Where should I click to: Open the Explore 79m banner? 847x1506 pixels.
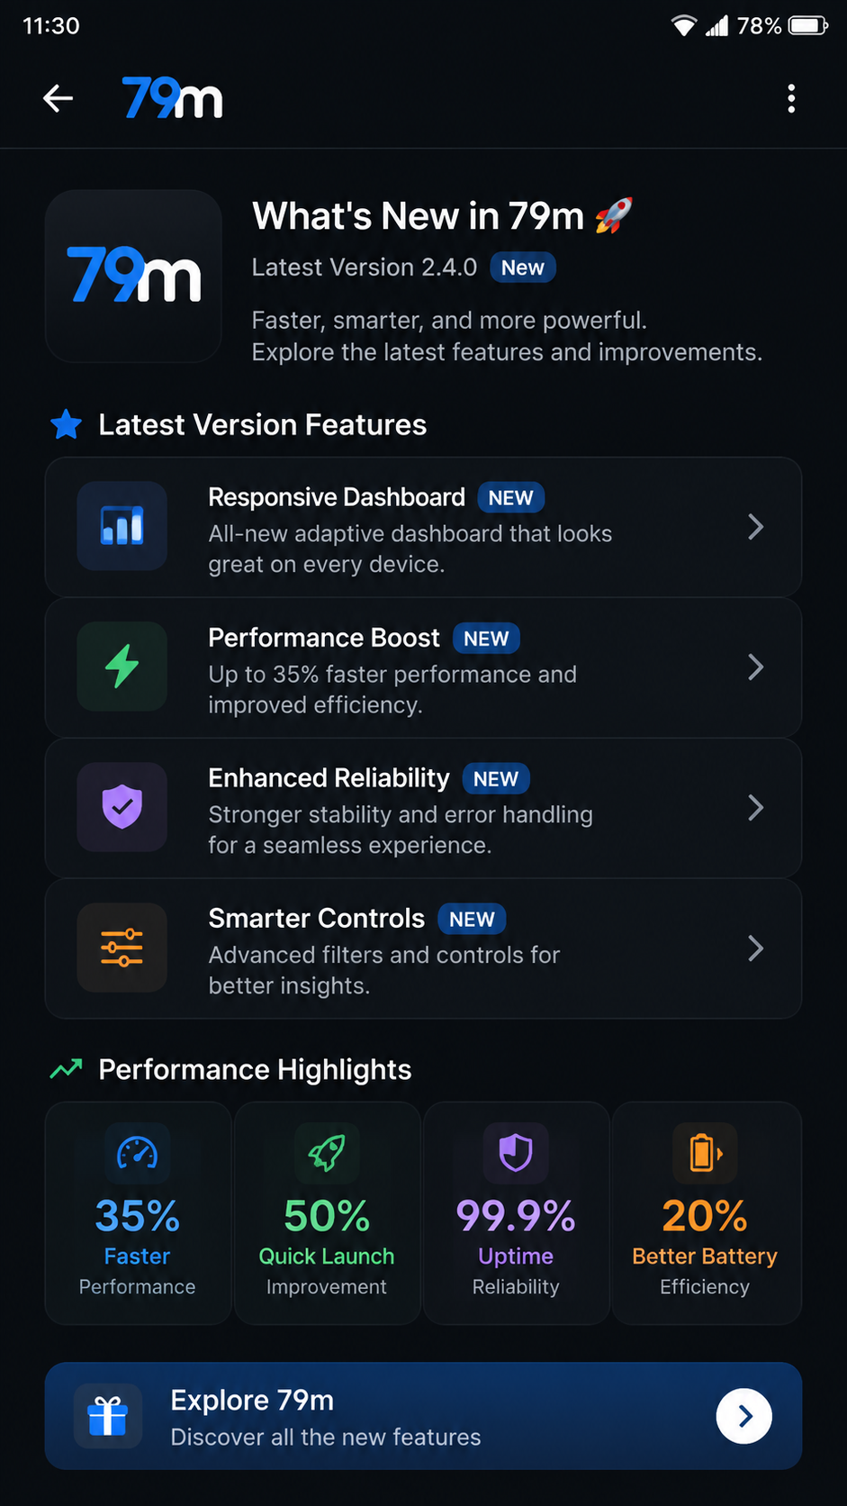tap(423, 1416)
